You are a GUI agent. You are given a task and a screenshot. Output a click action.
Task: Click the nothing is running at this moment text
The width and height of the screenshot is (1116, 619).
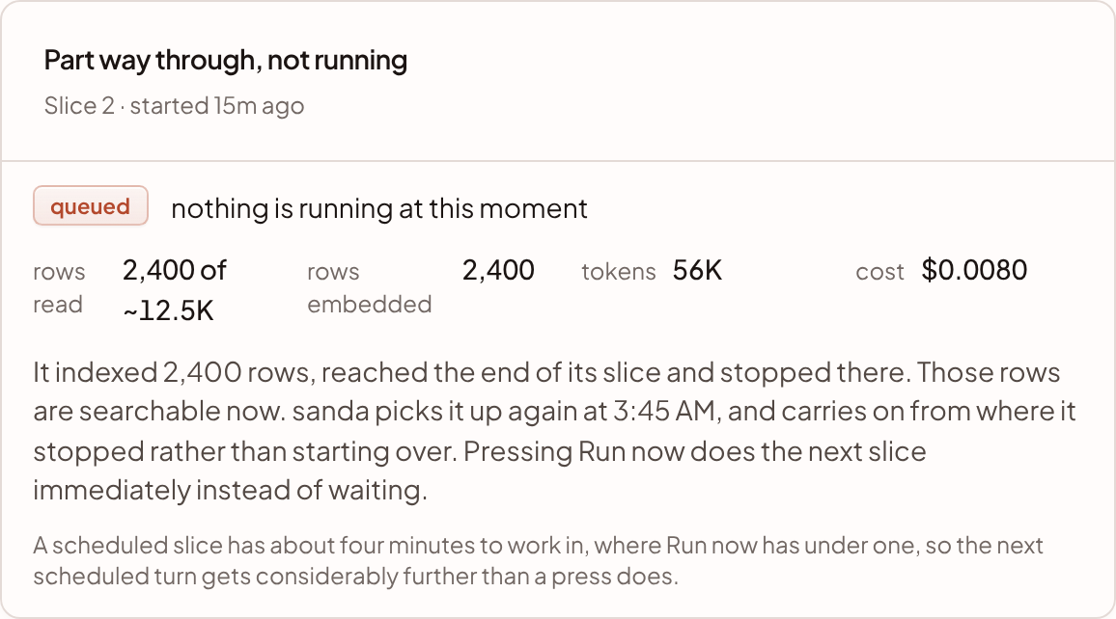point(379,208)
